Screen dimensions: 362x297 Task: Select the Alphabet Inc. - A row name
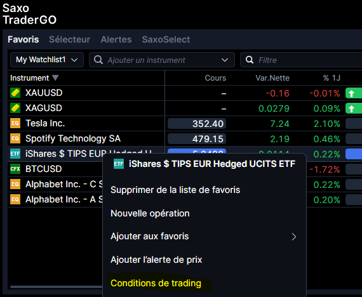click(64, 199)
